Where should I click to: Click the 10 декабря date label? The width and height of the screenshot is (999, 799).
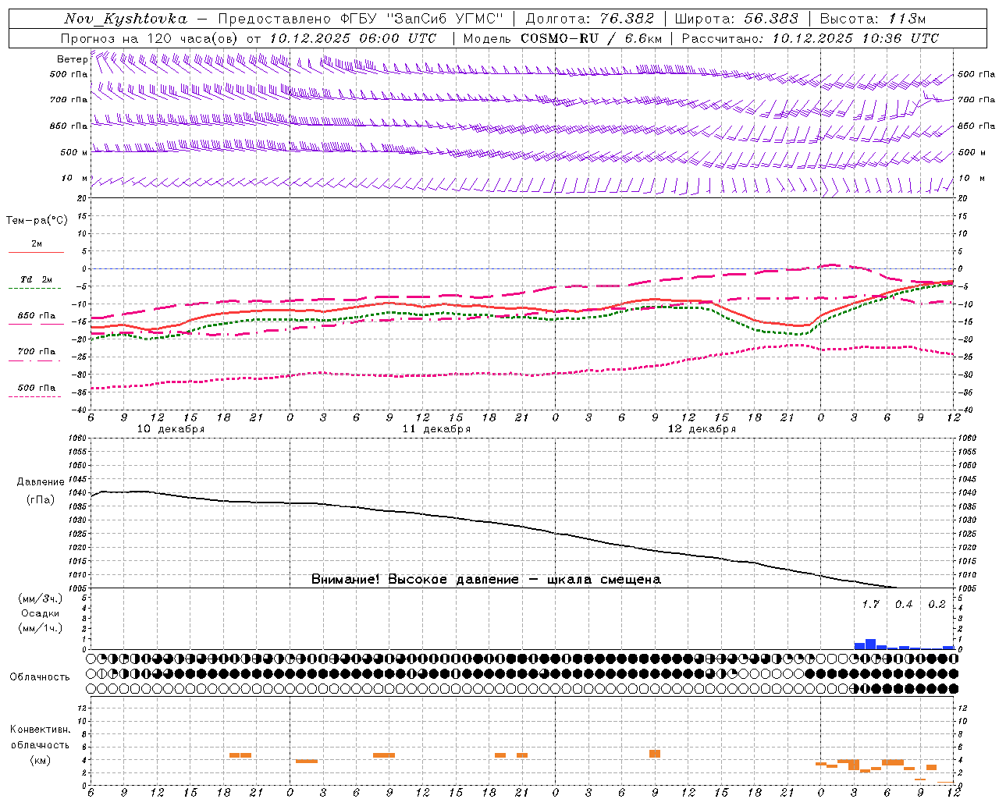[171, 429]
